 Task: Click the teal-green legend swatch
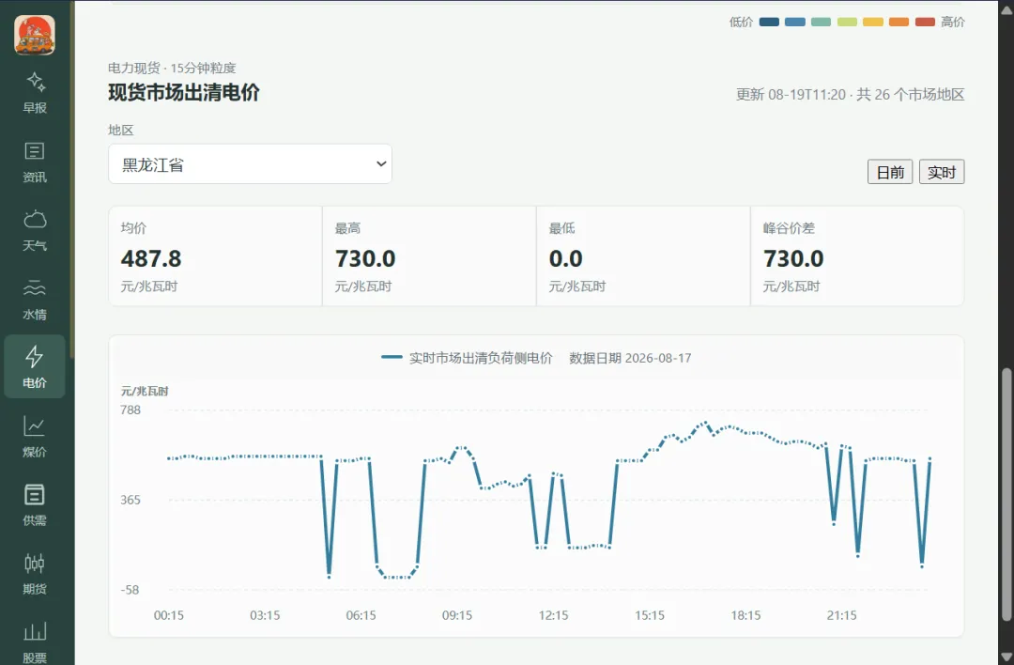[x=821, y=22]
